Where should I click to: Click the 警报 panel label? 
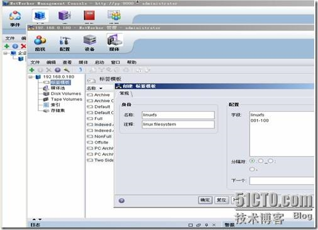tap(229, 225)
